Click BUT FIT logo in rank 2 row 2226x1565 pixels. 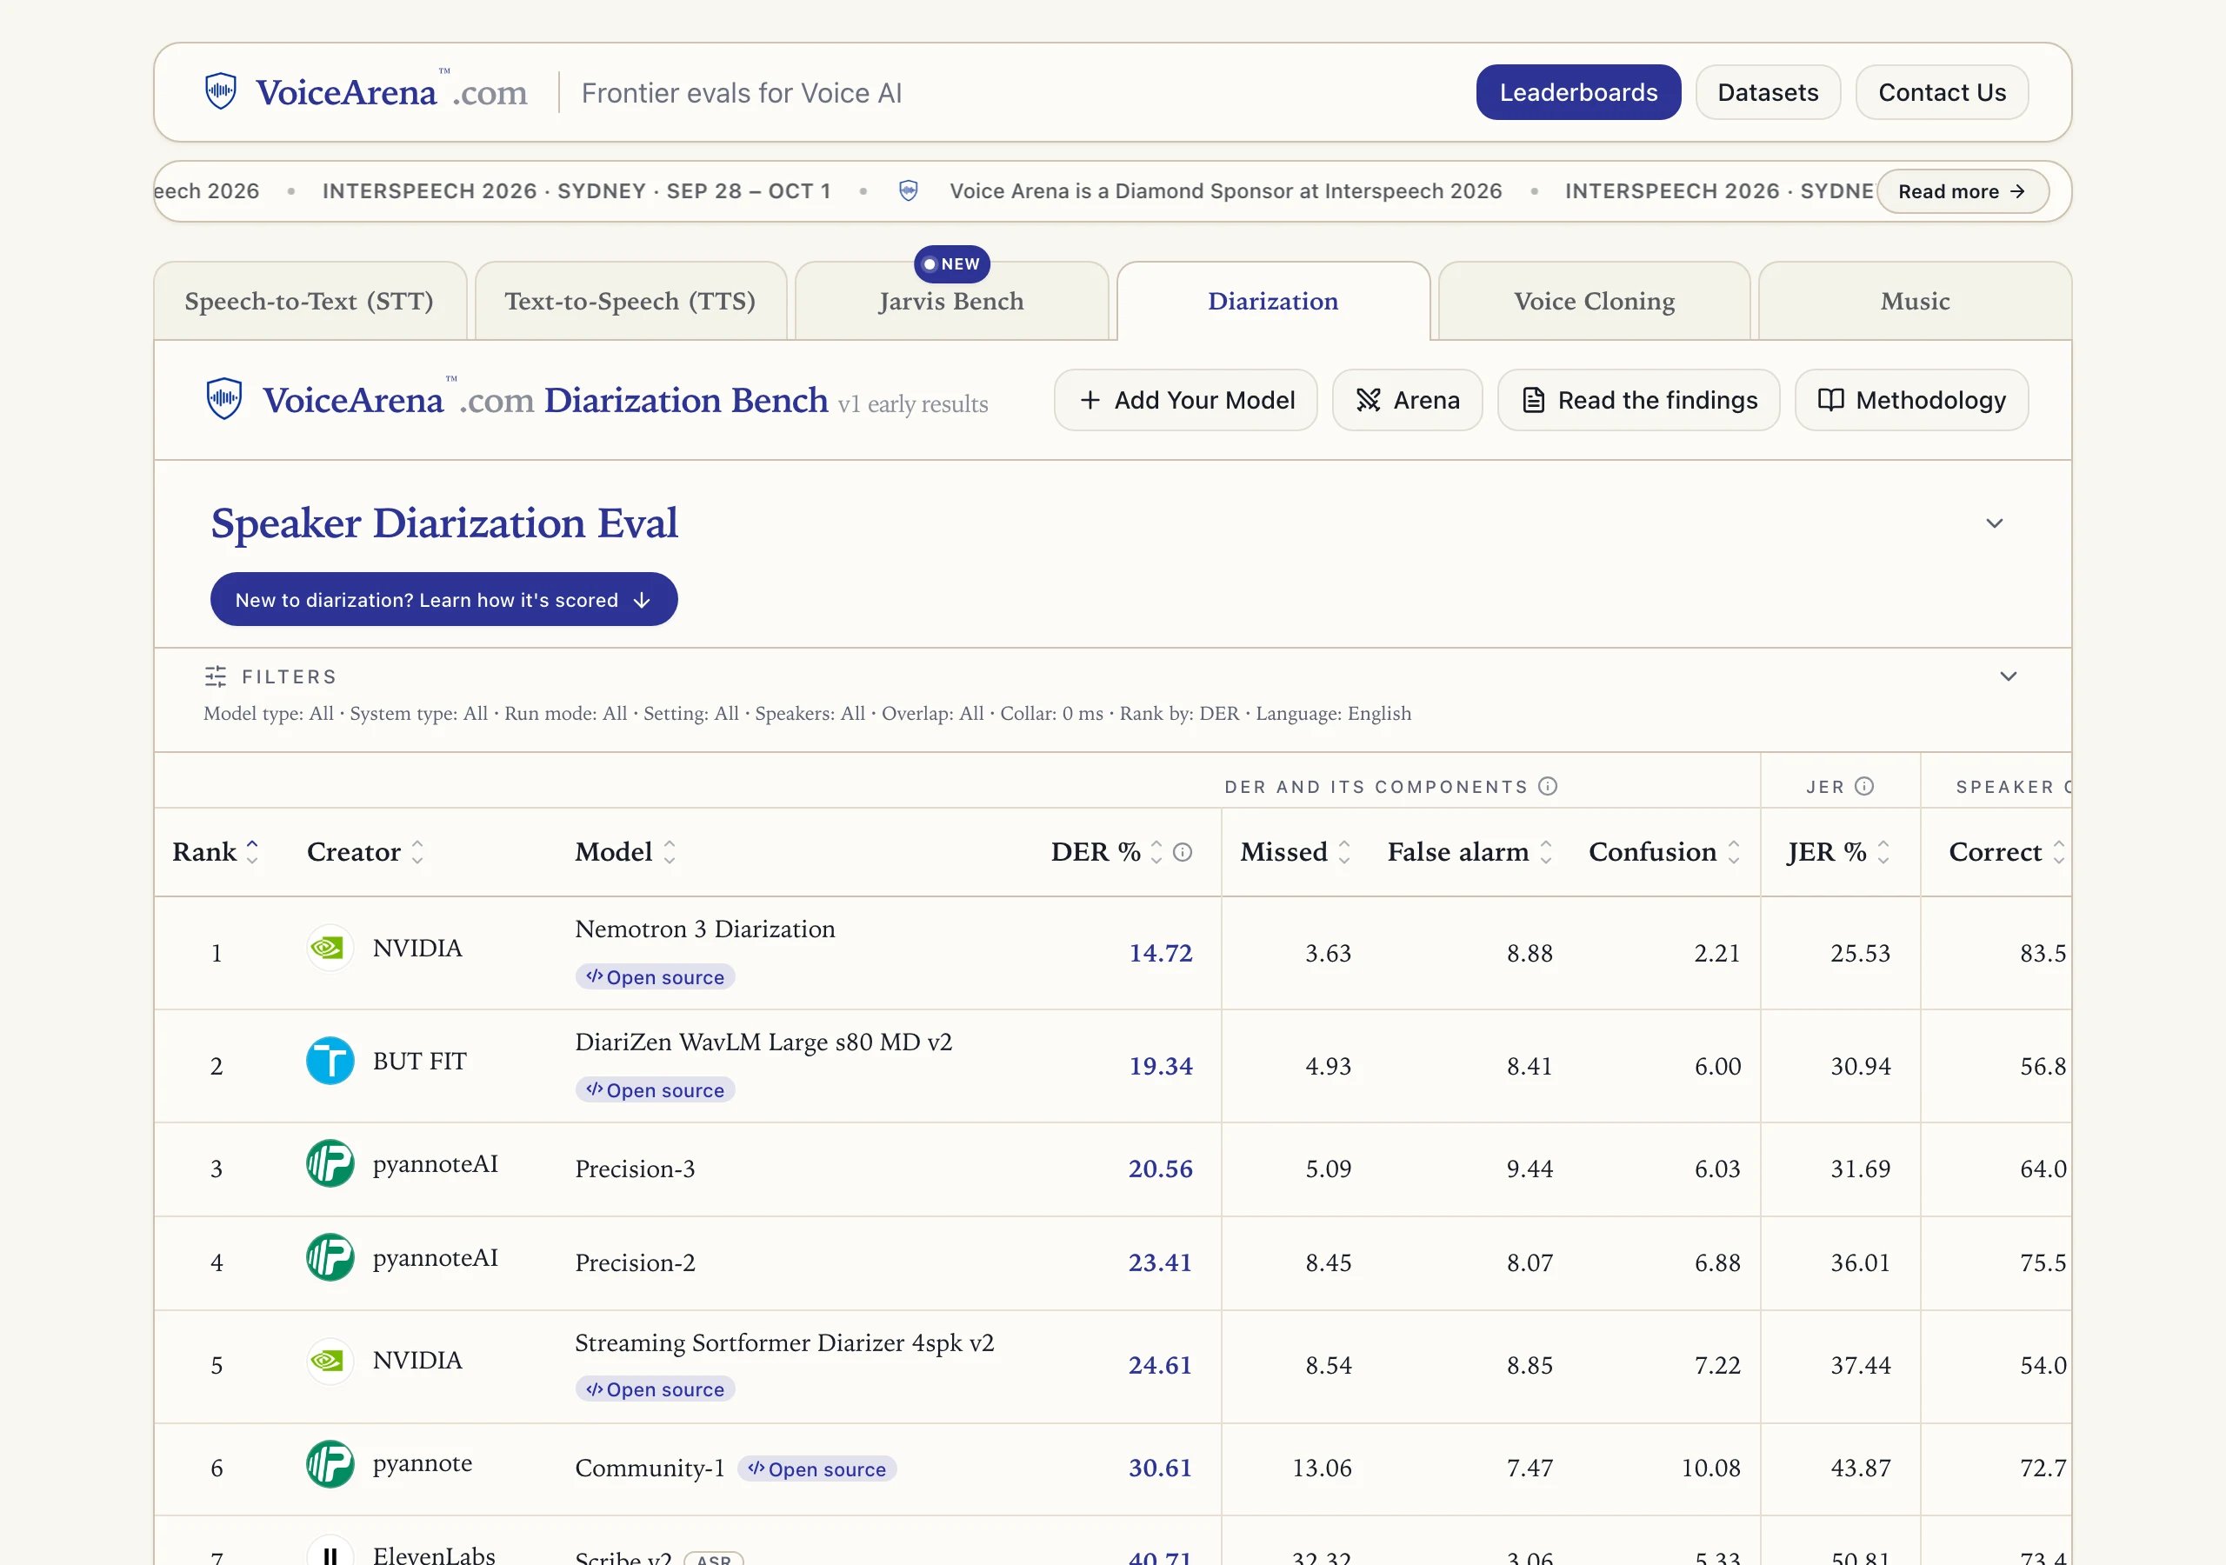pyautogui.click(x=330, y=1061)
